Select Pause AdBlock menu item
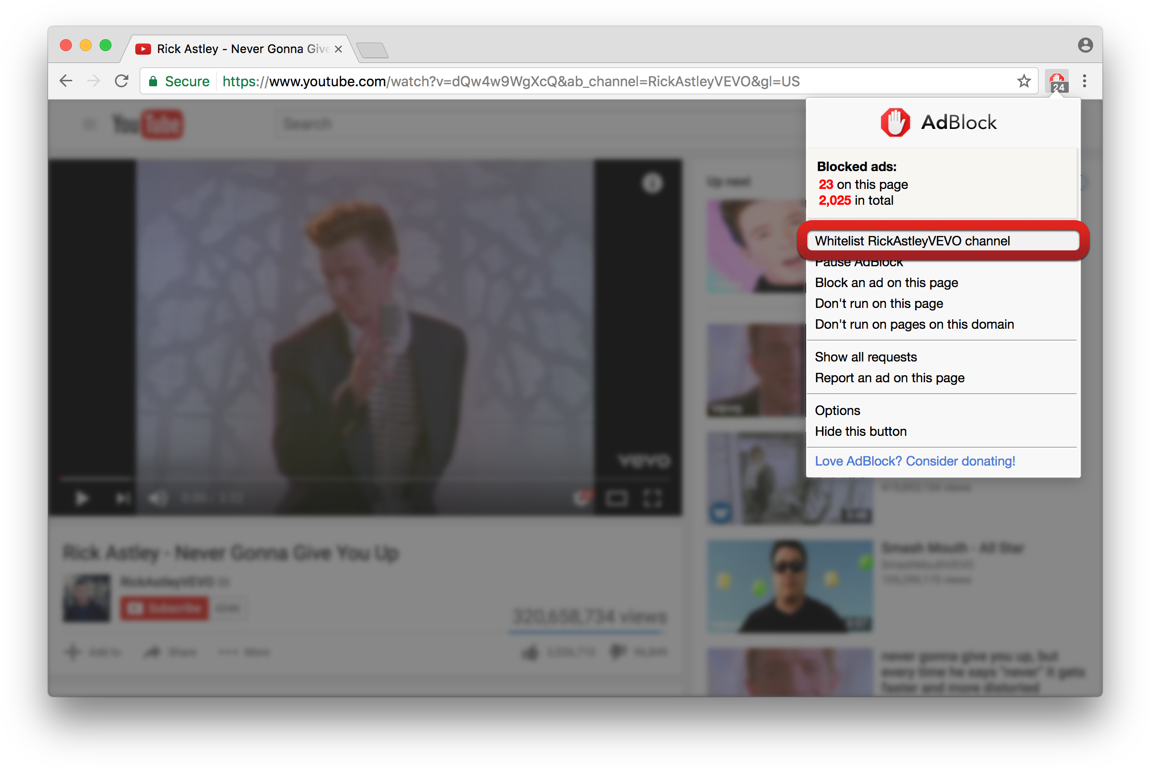The height and width of the screenshot is (770, 1150). tap(858, 262)
